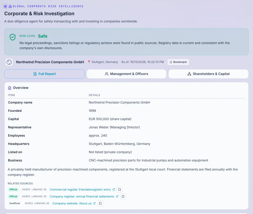
Task: Click the 'ITEM' column header
Action: tap(11, 95)
